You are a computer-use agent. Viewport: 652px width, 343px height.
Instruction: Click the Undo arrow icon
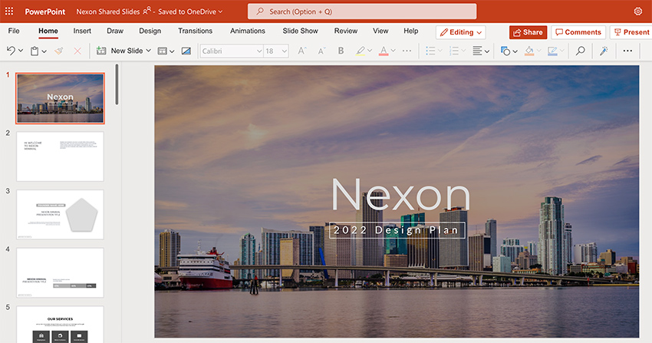(11, 51)
